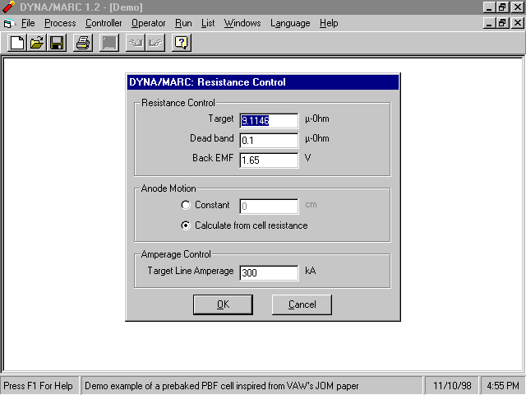This screenshot has height=395, width=526.
Task: Open a file with the folder icon
Action: tap(37, 43)
